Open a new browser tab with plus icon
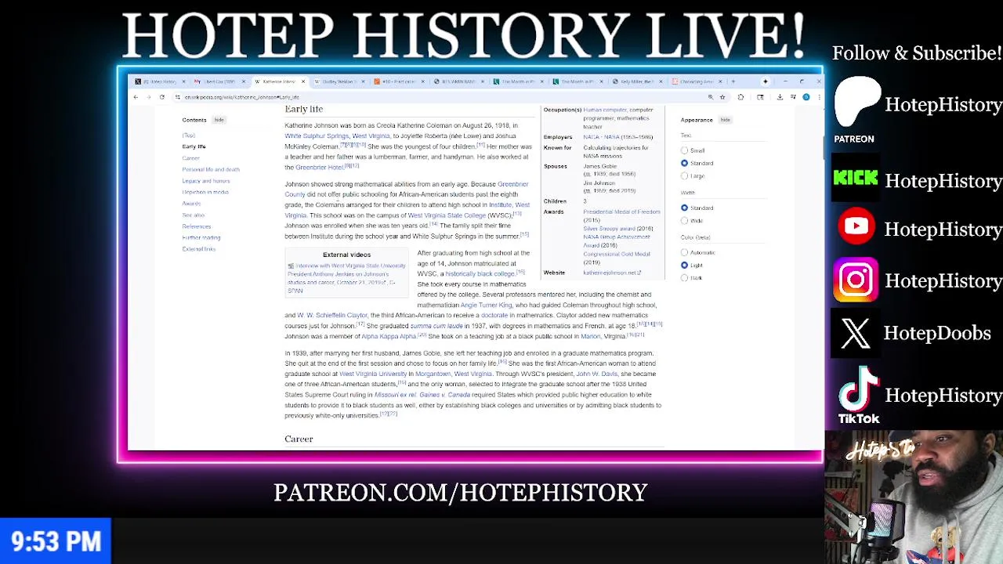This screenshot has width=1003, height=564. pos(733,81)
